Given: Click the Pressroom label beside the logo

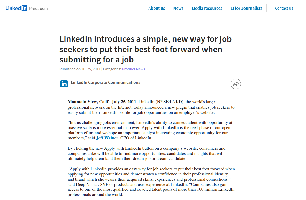Looking at the screenshot, I should pyautogui.click(x=38, y=8).
